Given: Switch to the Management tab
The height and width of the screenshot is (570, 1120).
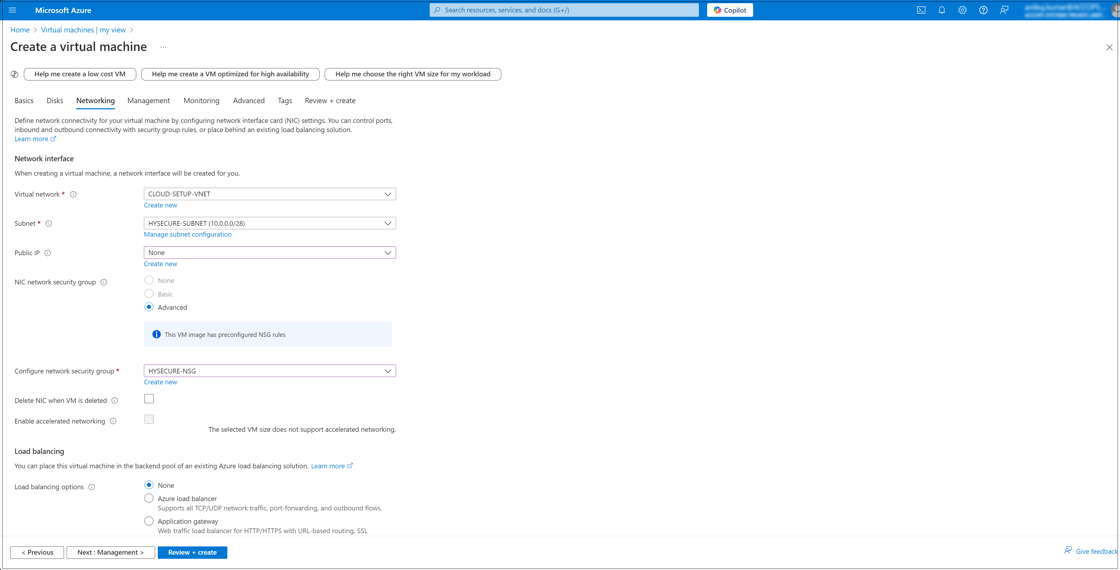Looking at the screenshot, I should tap(149, 101).
